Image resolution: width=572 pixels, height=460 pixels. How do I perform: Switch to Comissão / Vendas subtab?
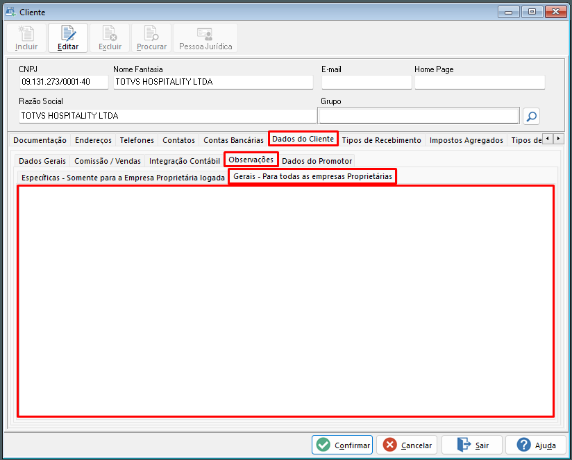107,161
